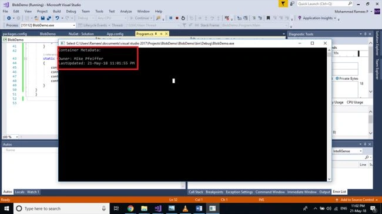Click the bookmark icon in toolbar
This screenshot has height=214, width=382.
point(268,18)
